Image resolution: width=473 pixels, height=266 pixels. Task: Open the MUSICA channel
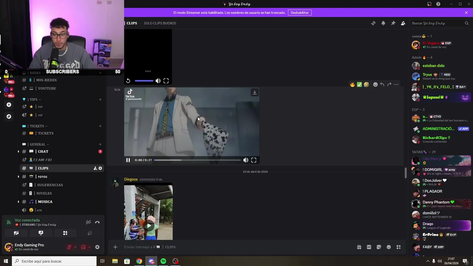click(61, 202)
